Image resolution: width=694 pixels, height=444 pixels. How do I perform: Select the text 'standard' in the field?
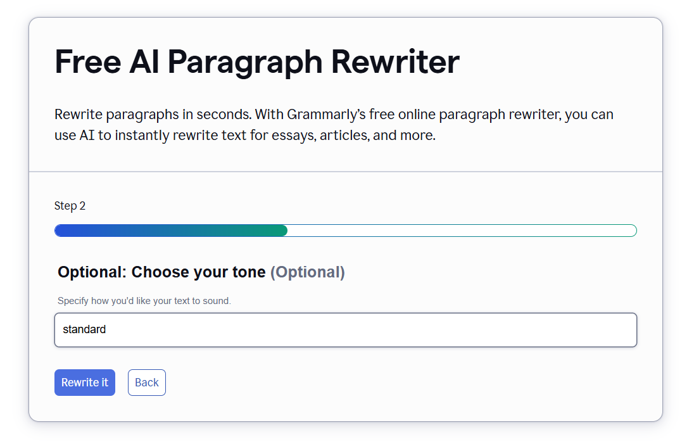(x=84, y=329)
